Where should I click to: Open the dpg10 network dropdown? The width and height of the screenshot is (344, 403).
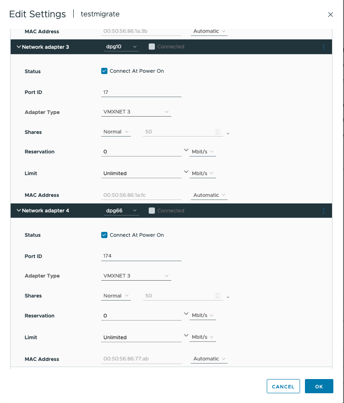tap(122, 47)
